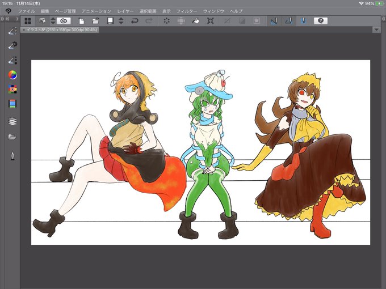Create a new canvas with New icon
The height and width of the screenshot is (289, 386).
click(x=81, y=21)
